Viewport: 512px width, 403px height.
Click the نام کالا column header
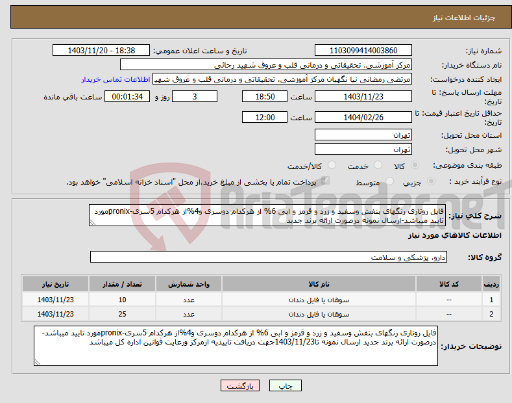tap(319, 284)
